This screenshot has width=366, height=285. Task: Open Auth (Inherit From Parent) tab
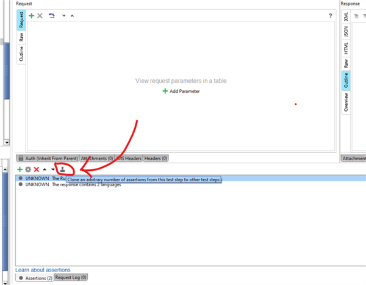point(48,158)
